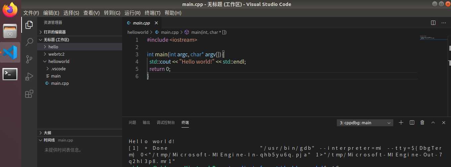Viewport: 451px width, 167px height.
Task: Click main(int, char * []) breadcrumb text
Action: 209,32
